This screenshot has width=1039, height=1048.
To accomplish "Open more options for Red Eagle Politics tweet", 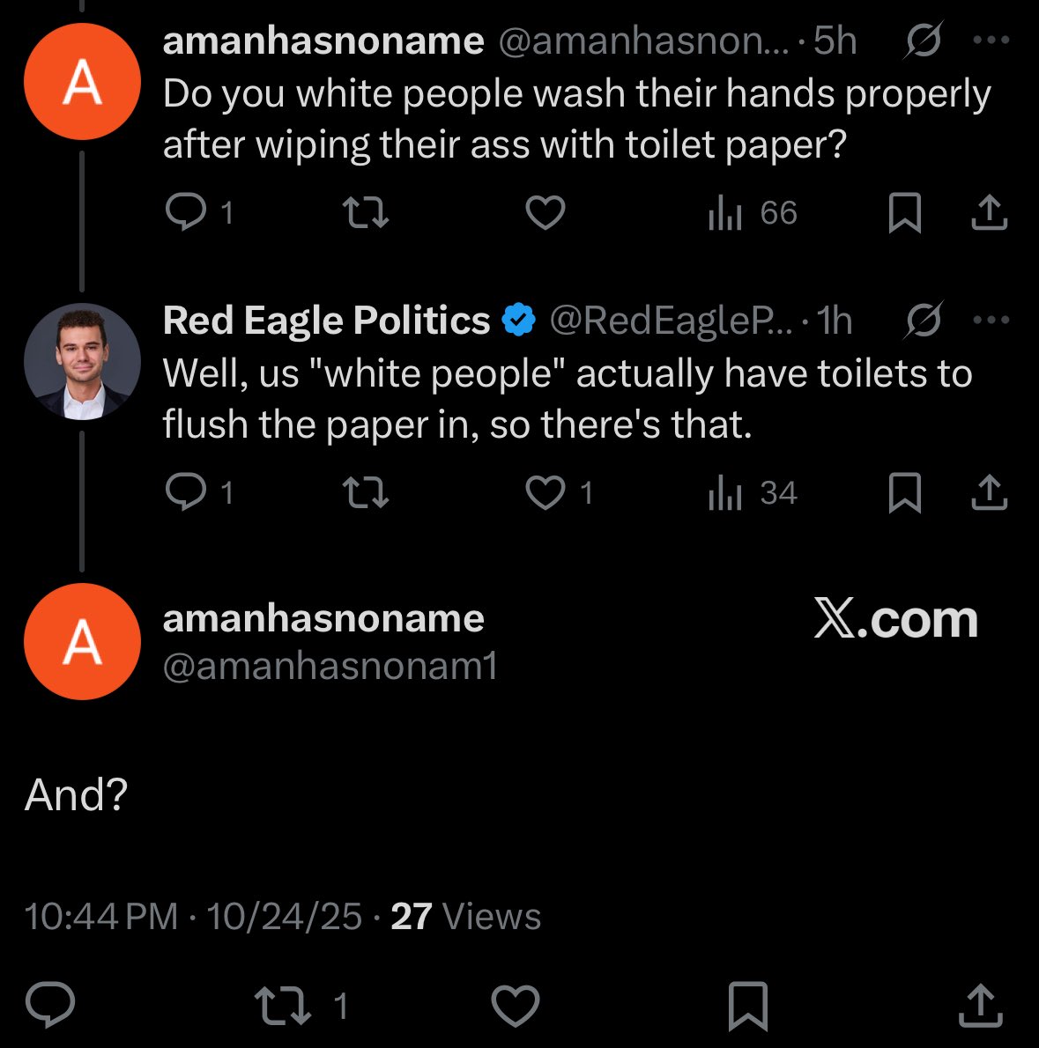I will point(991,320).
